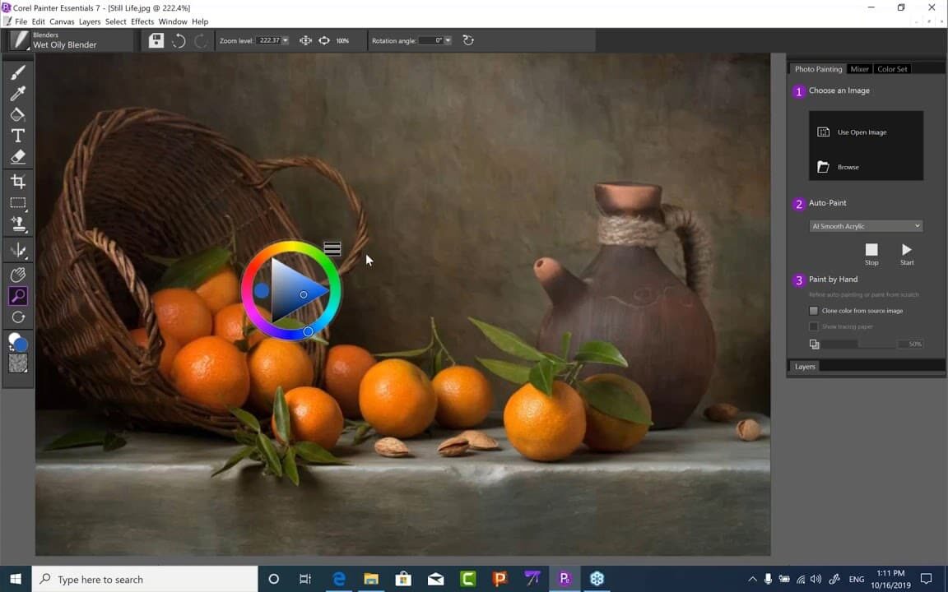Click the tracing paper opacity slider

(858, 344)
